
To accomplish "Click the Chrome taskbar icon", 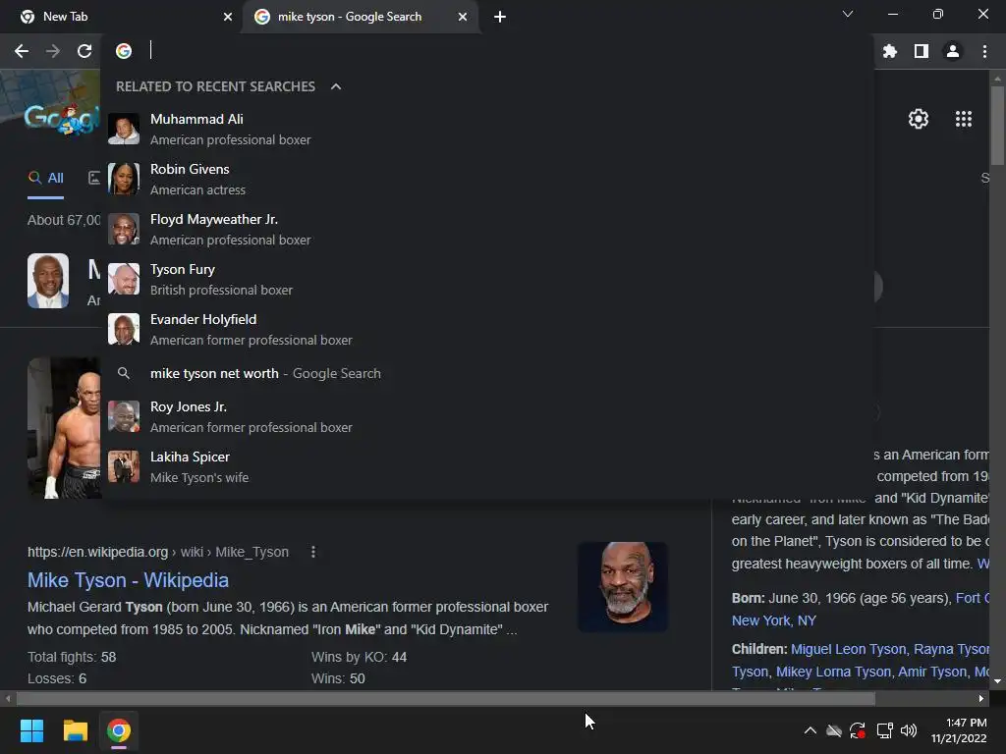I will point(119,730).
